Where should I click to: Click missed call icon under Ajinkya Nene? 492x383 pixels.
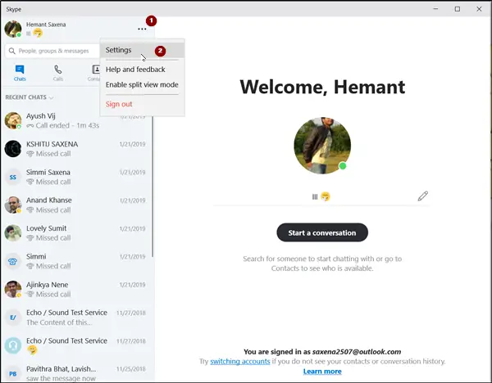click(x=30, y=295)
